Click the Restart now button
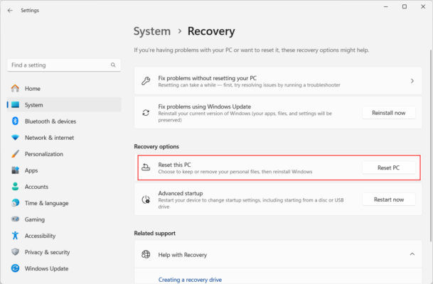This screenshot has height=284, width=433. 388,200
